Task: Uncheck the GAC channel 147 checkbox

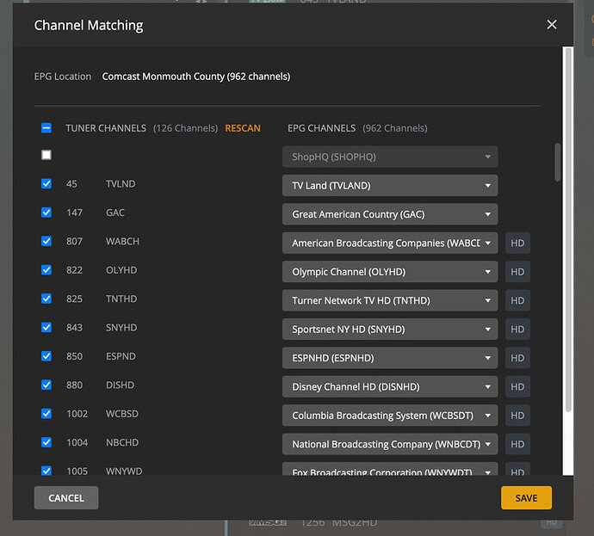Action: 46,213
